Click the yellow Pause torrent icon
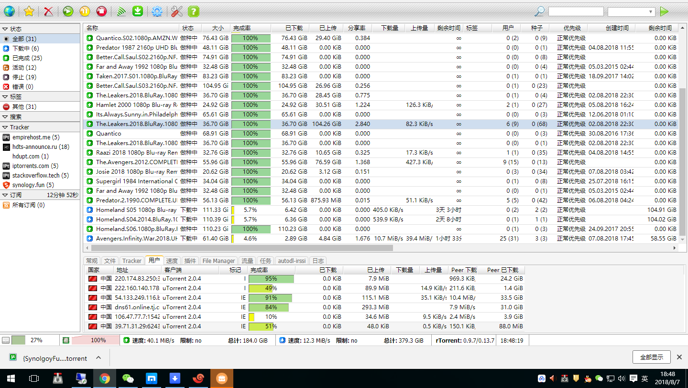 85,11
